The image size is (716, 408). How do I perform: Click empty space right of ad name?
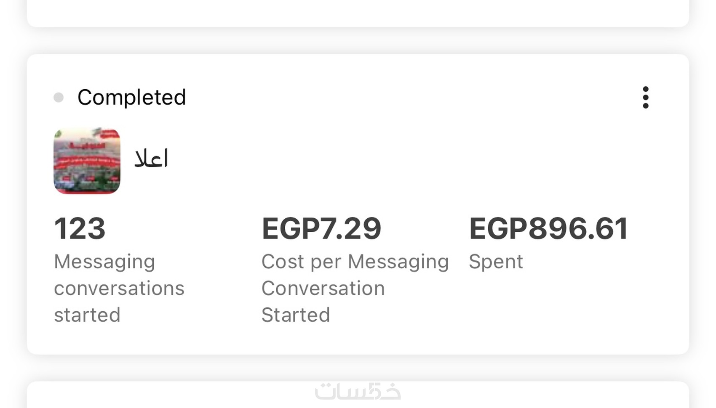point(379,160)
